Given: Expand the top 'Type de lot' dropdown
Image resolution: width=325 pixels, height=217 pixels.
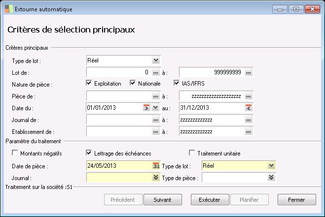Looking at the screenshot, I should (x=156, y=60).
